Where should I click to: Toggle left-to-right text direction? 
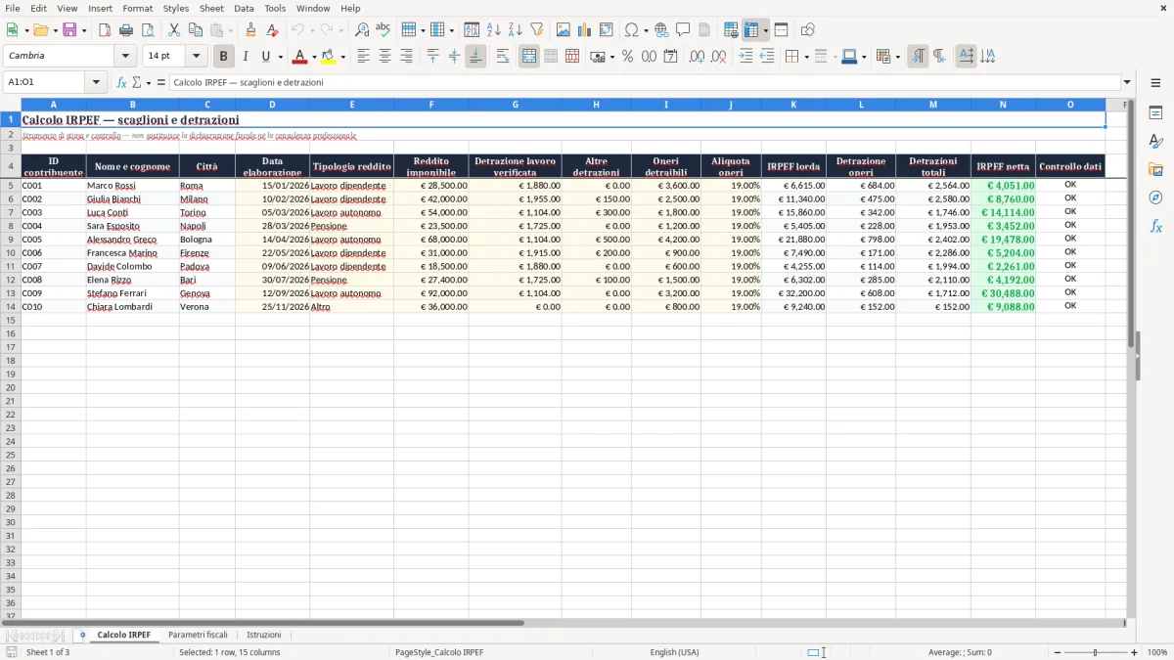point(918,57)
